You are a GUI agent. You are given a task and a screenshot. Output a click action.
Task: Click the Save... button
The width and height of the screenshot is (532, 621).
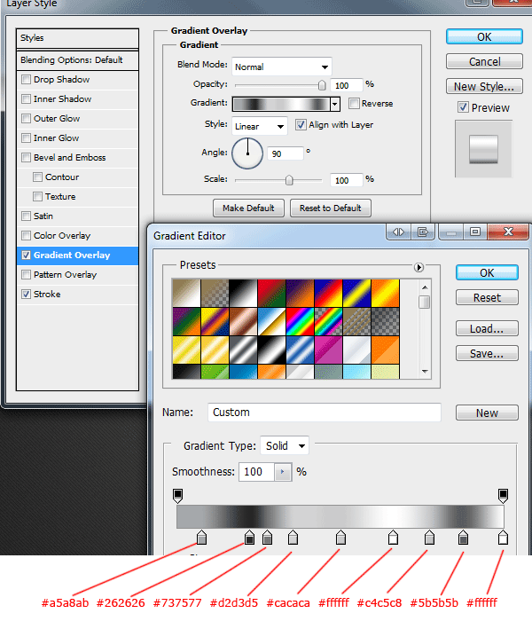(487, 353)
